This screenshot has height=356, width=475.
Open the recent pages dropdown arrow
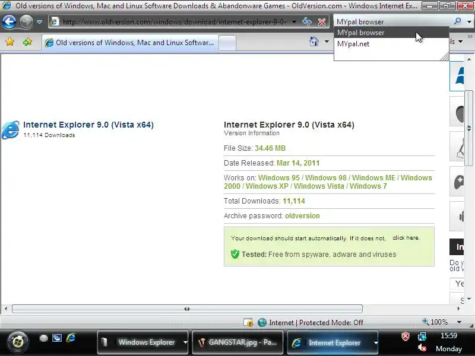pos(39,22)
